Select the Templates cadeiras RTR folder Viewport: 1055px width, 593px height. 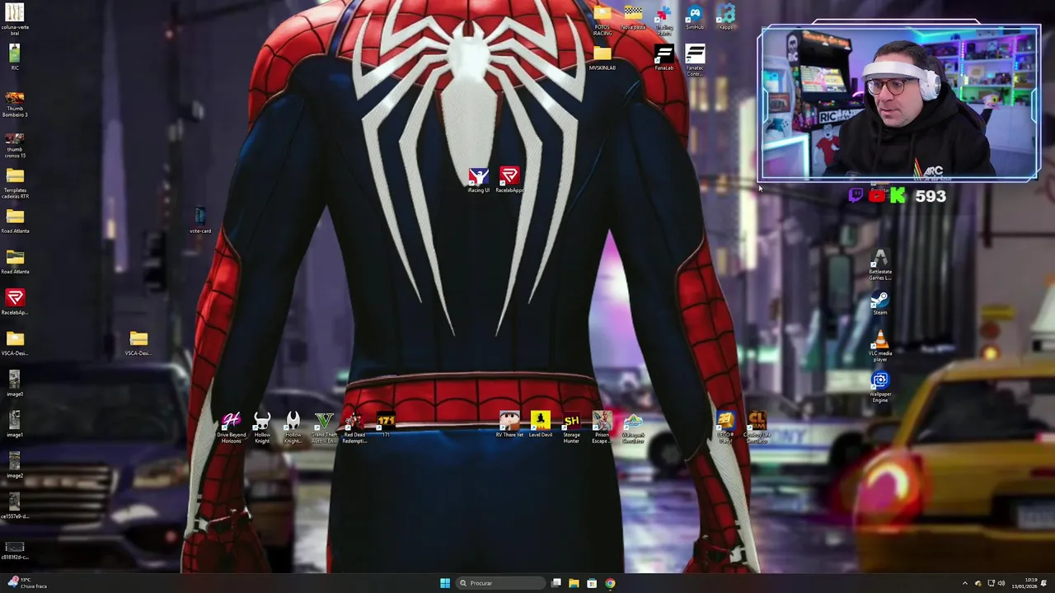pos(15,184)
